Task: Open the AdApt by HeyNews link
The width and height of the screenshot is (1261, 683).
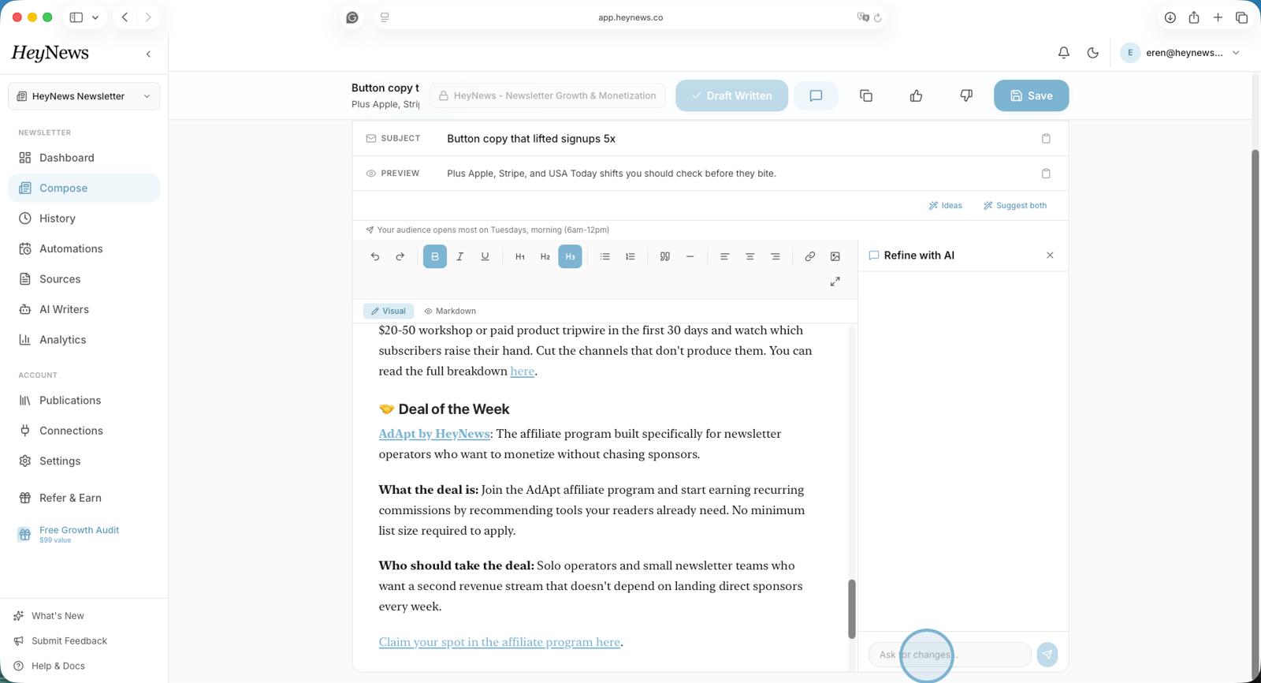Action: (x=434, y=434)
